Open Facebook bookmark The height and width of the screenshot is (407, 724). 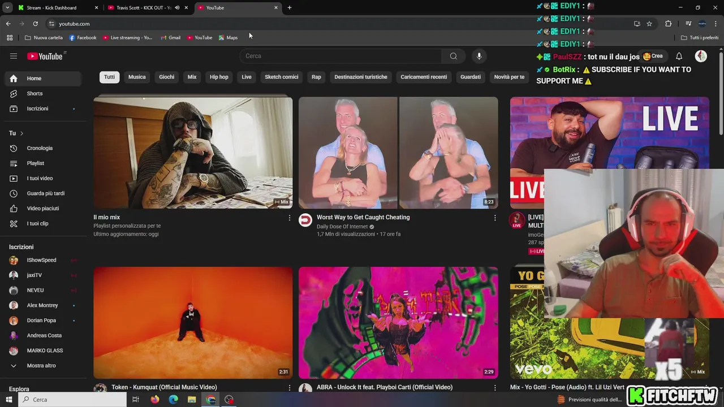click(x=83, y=38)
